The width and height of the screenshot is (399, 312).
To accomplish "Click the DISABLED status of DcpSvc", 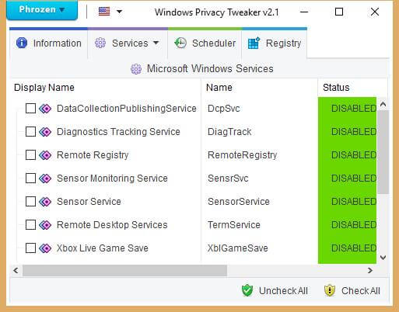I will click(354, 109).
